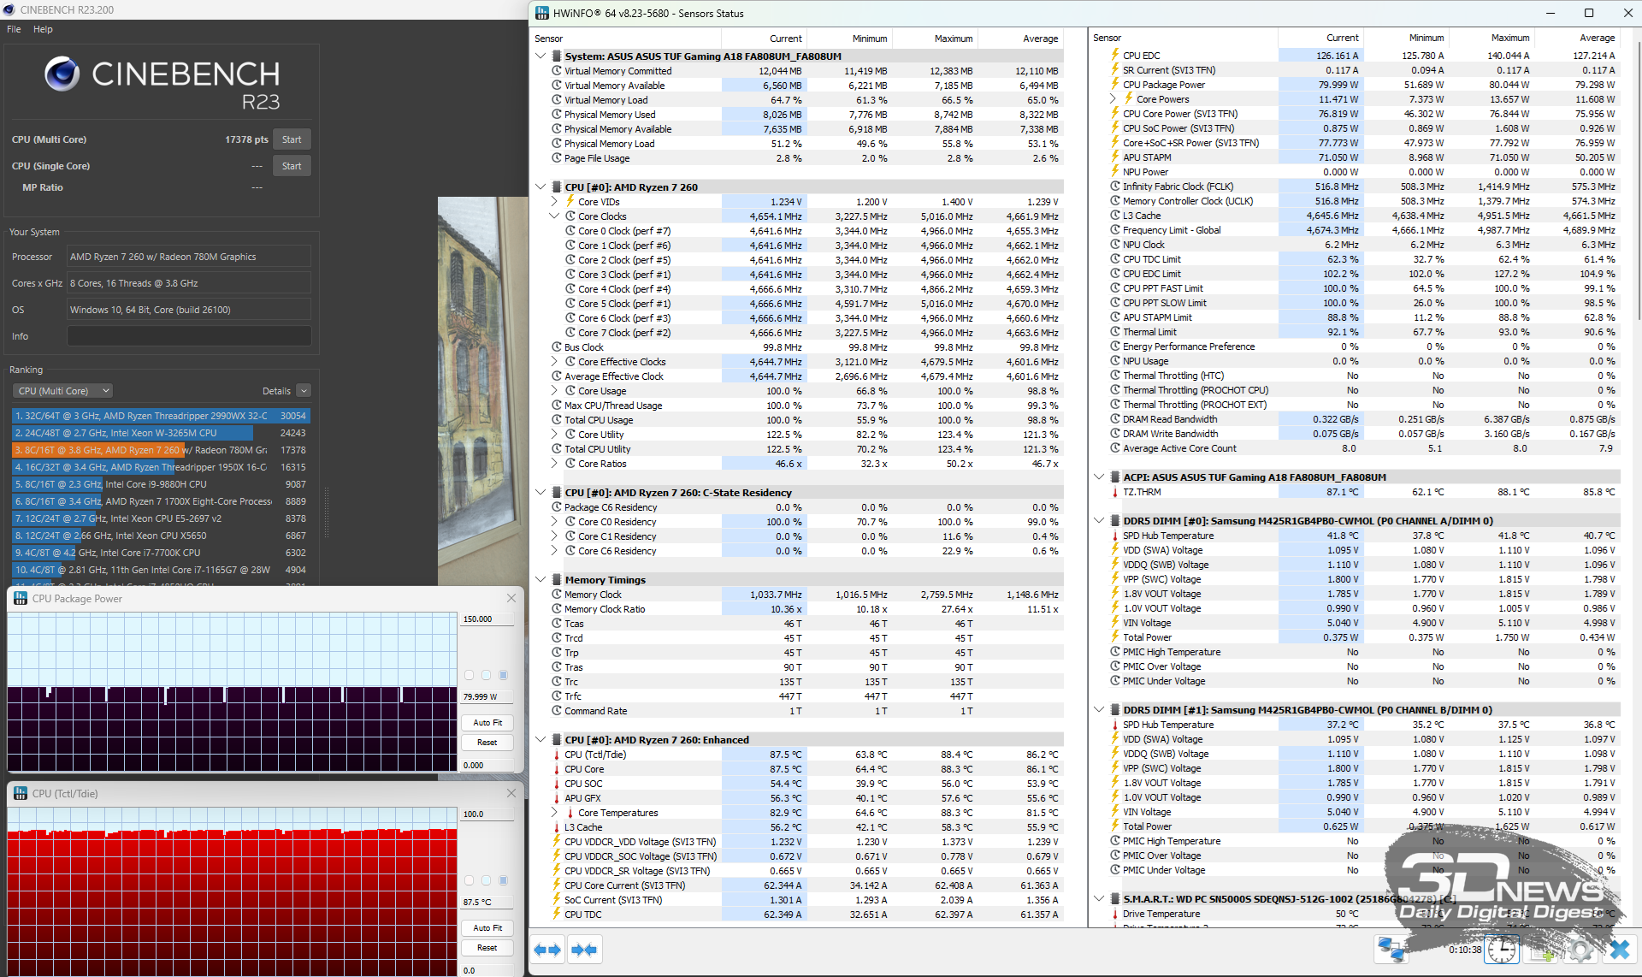The image size is (1642, 977).
Task: Pick blue color swatch in CPU (Tcl/Tdie) graph
Action: pyautogui.click(x=503, y=880)
